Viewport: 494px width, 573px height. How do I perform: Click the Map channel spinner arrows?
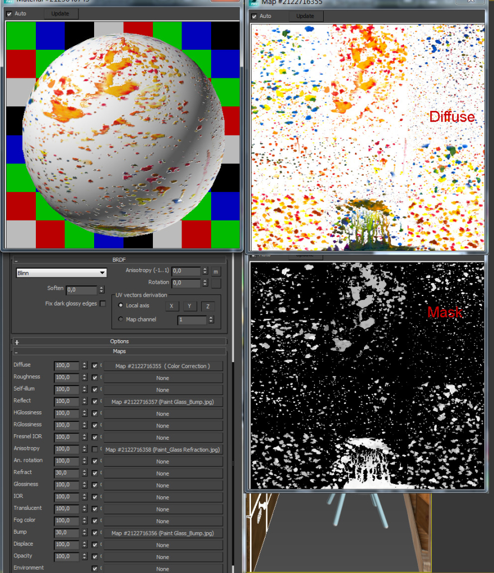pyautogui.click(x=211, y=320)
